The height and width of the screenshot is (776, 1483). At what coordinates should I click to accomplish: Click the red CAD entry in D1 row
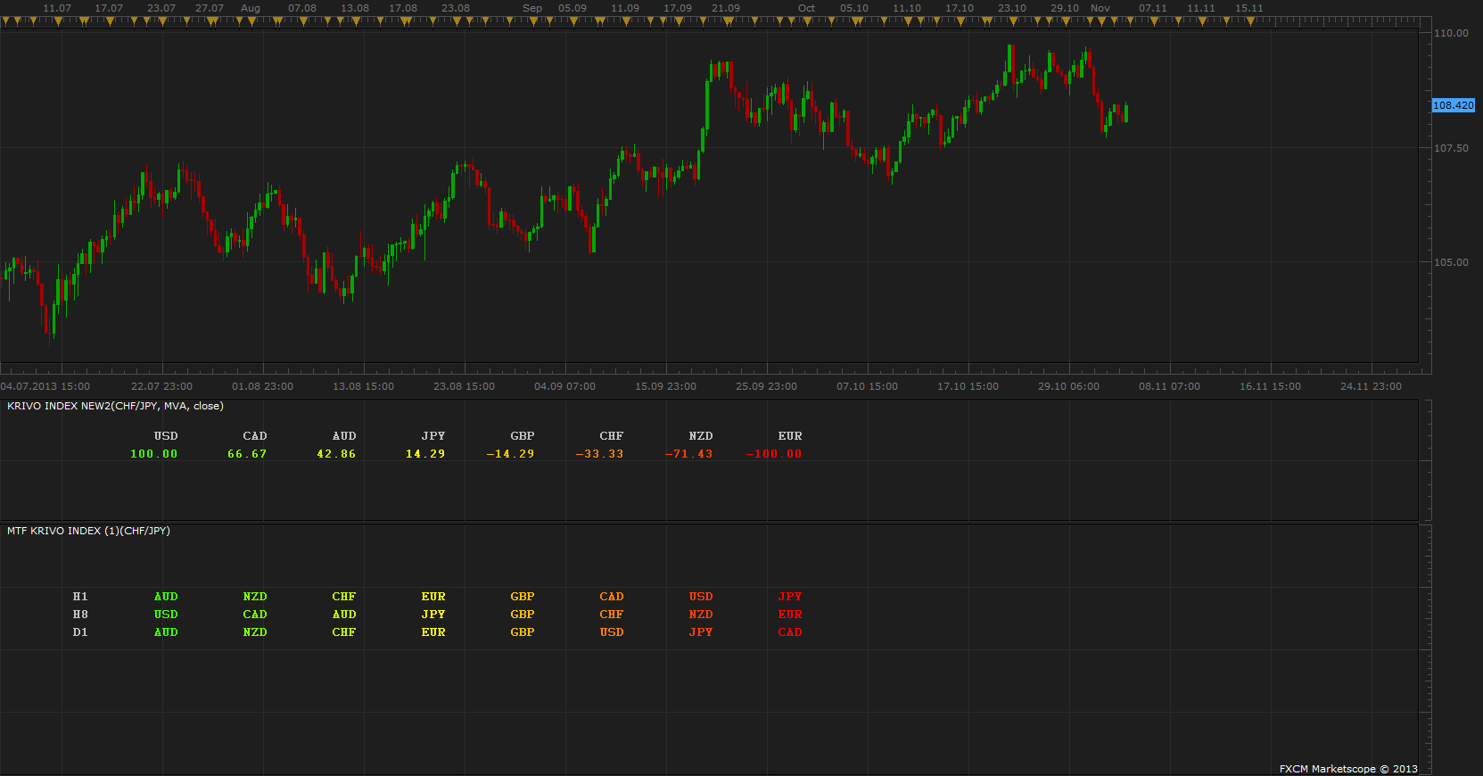(790, 632)
